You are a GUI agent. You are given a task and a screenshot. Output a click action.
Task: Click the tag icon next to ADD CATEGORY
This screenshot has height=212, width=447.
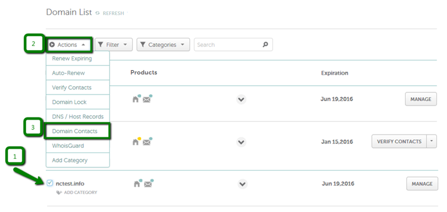pos(59,193)
